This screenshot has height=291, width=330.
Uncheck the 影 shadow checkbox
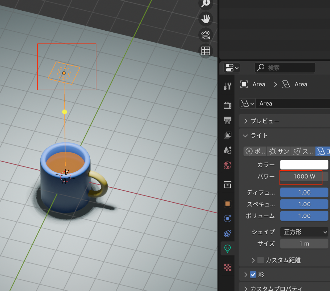(253, 275)
